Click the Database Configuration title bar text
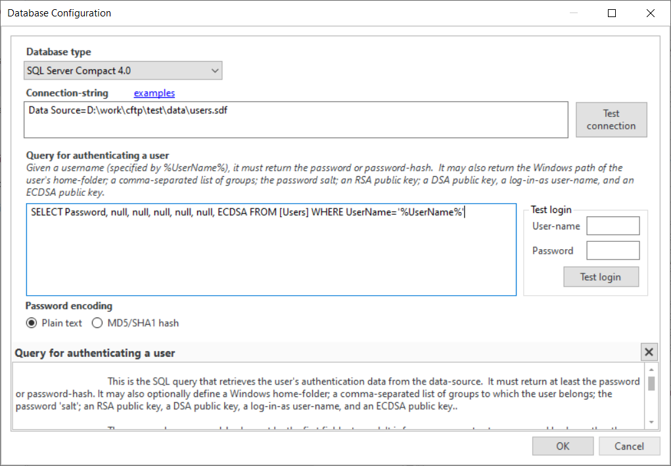 point(58,12)
